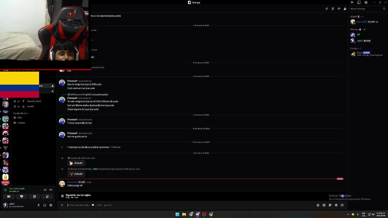This screenshot has height=218, width=388.
Task: Open the ESP LAA language indicator
Action: pos(363,214)
